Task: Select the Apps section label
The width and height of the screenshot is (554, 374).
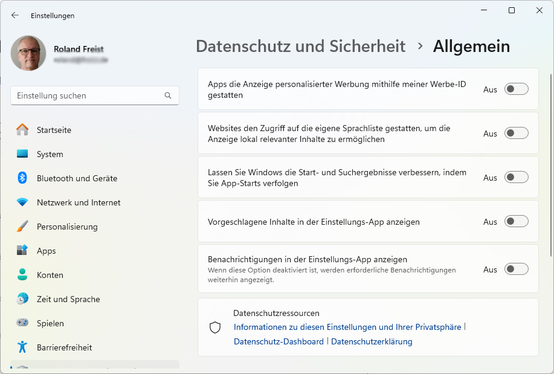Action: tap(47, 251)
